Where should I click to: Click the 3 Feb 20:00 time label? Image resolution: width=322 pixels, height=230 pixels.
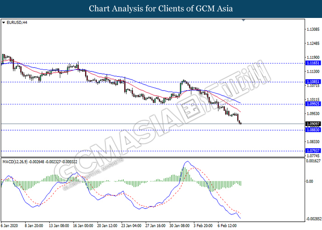click(x=203, y=226)
